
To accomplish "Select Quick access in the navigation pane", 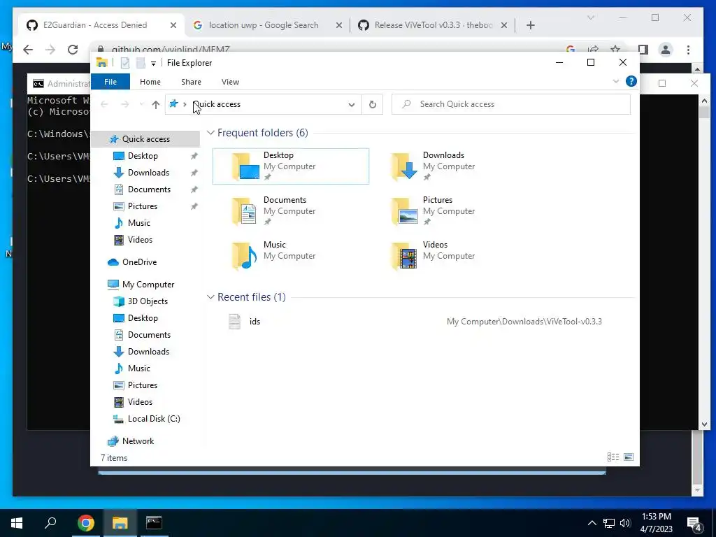I will click(145, 139).
